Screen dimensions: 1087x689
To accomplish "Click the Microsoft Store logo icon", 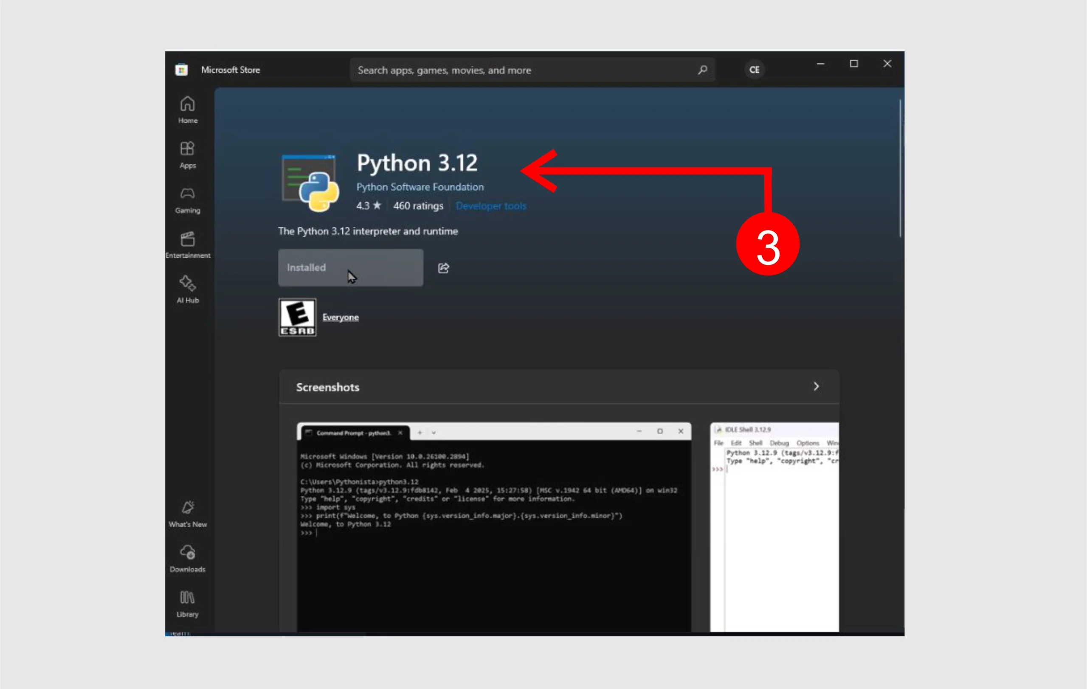I will coord(181,70).
